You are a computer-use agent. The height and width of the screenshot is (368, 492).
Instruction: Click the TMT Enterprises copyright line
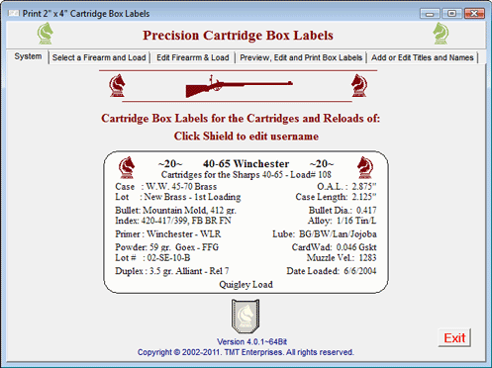tap(246, 352)
